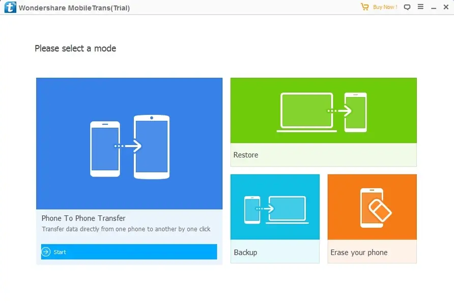Open the hamburger menu
Image resolution: width=454 pixels, height=305 pixels.
tap(421, 7)
